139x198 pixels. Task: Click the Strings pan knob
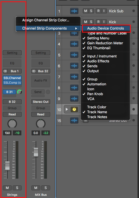12,124
